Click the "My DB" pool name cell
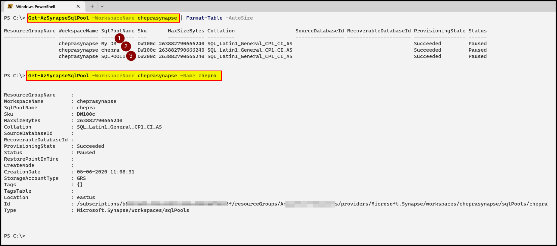The width and height of the screenshot is (557, 246). (x=109, y=44)
